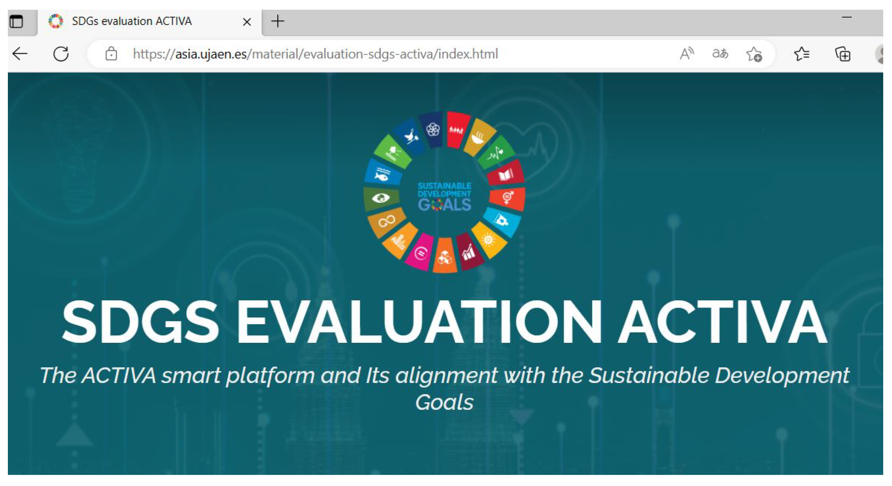Viewport: 892px width, 486px height.
Task: Click the SDGS EVALUATION ACTIVA heading
Action: [444, 322]
